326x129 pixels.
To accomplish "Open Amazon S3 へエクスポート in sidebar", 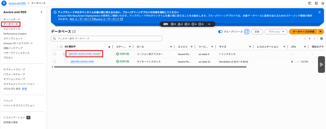I will [x=18, y=43].
